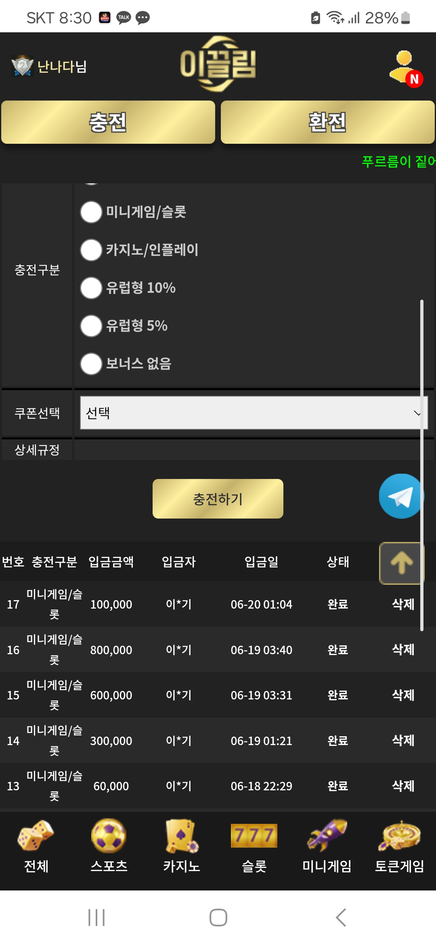Tap the 777 슬롯 icon
436x945 pixels.
tap(254, 835)
